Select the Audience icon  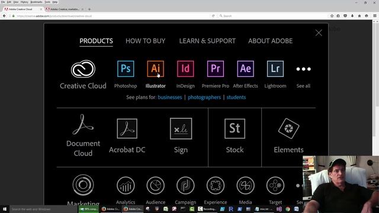click(155, 185)
